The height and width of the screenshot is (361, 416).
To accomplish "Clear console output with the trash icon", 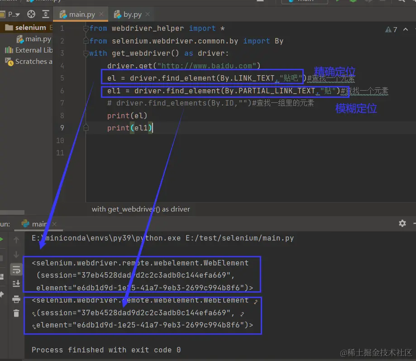I will 16,313.
